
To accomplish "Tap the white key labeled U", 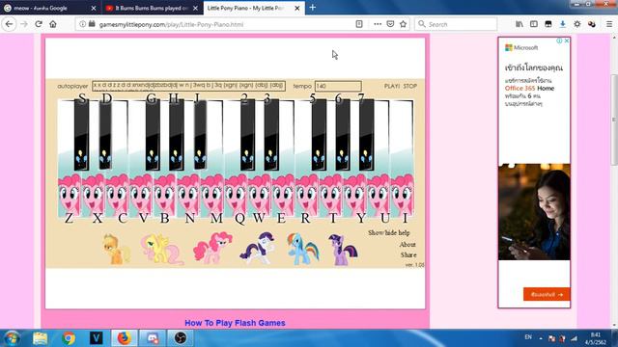I will click(379, 195).
